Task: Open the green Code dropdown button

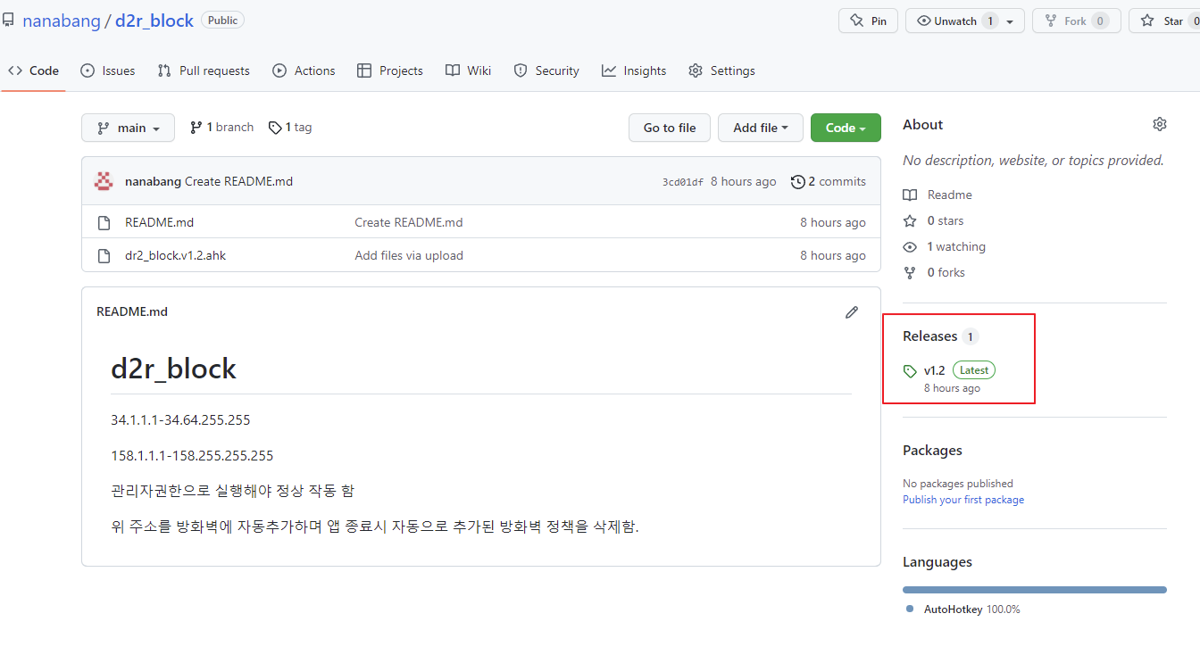Action: [x=846, y=128]
